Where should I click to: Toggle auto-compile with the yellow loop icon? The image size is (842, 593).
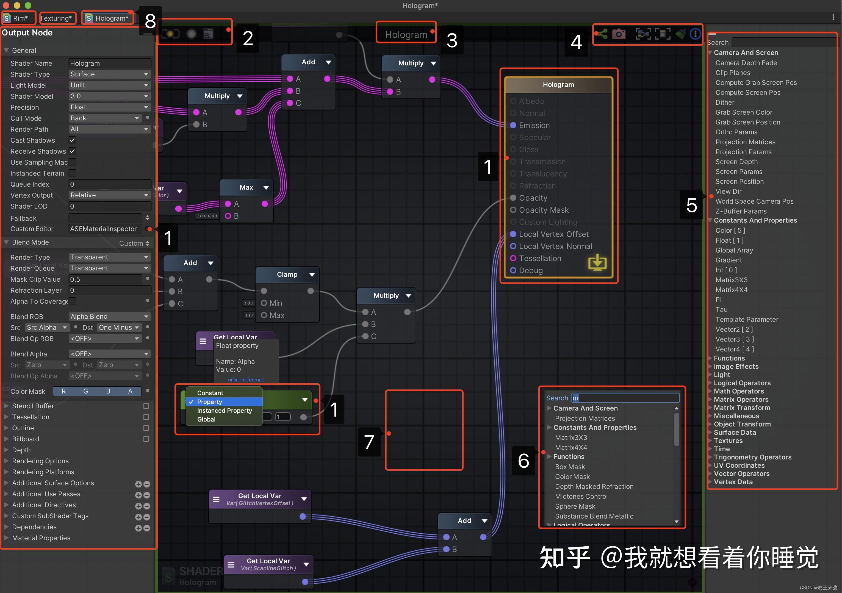(x=171, y=34)
